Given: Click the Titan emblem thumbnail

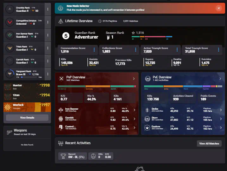Looking at the screenshot, I should tap(8, 96).
